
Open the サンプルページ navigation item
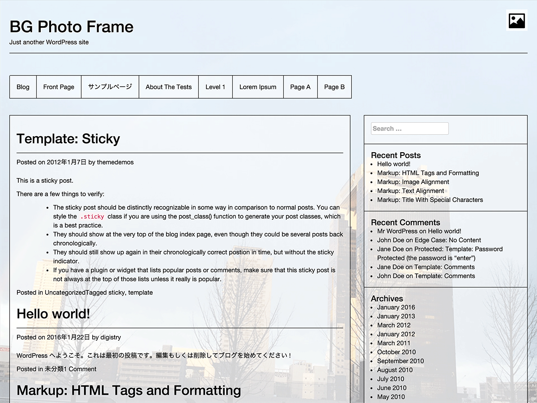(110, 87)
